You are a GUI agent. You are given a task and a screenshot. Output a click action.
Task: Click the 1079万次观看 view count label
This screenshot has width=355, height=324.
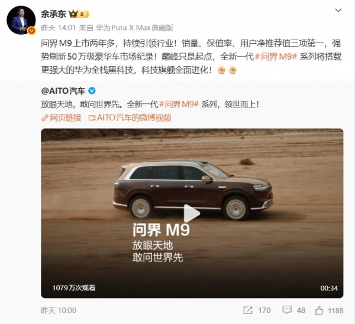(x=74, y=288)
